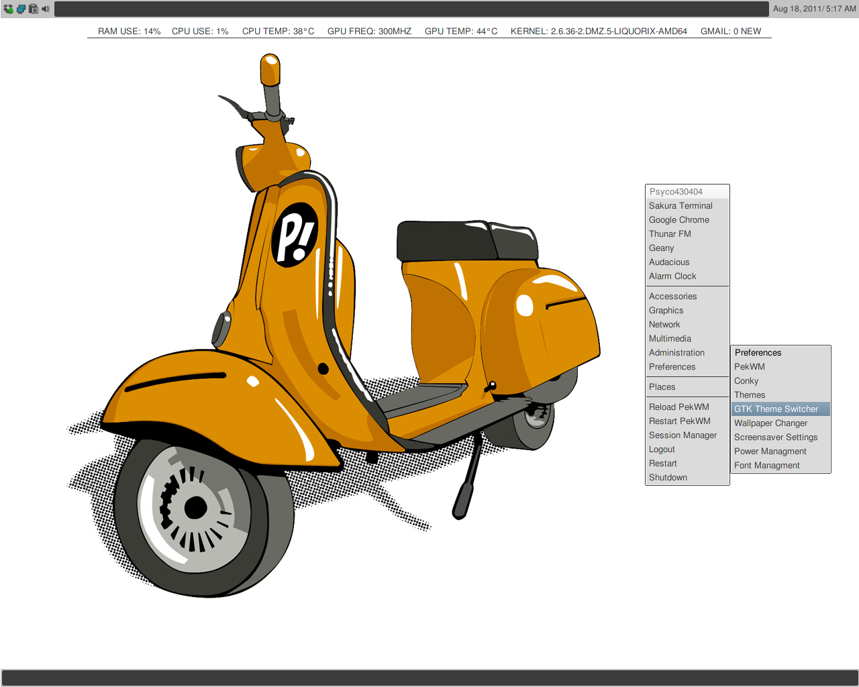The height and width of the screenshot is (687, 859).
Task: Open the Dropbox tray icon
Action: pyautogui.click(x=9, y=9)
